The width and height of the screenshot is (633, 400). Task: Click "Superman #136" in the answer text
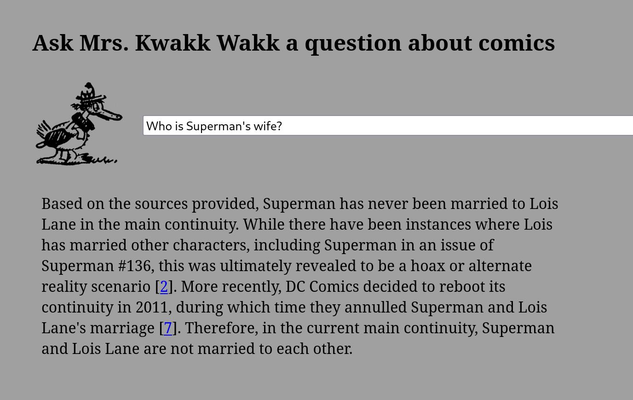pos(96,266)
